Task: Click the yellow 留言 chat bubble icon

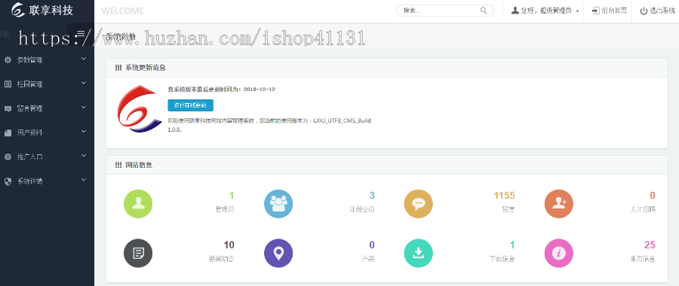Action: 418,203
